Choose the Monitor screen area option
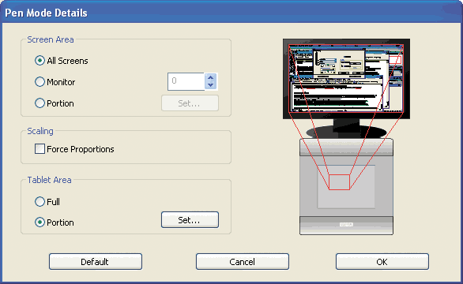This screenshot has width=463, height=284. tap(40, 82)
